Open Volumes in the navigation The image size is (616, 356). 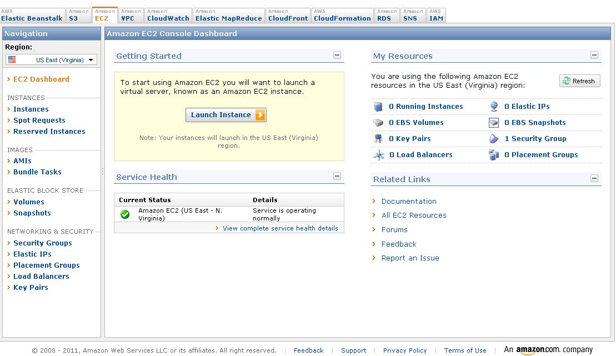pos(29,202)
